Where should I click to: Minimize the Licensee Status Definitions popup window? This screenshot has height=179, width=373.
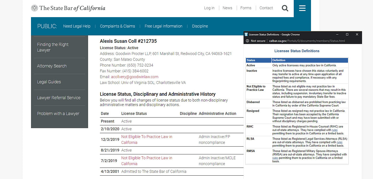(x=337, y=34)
